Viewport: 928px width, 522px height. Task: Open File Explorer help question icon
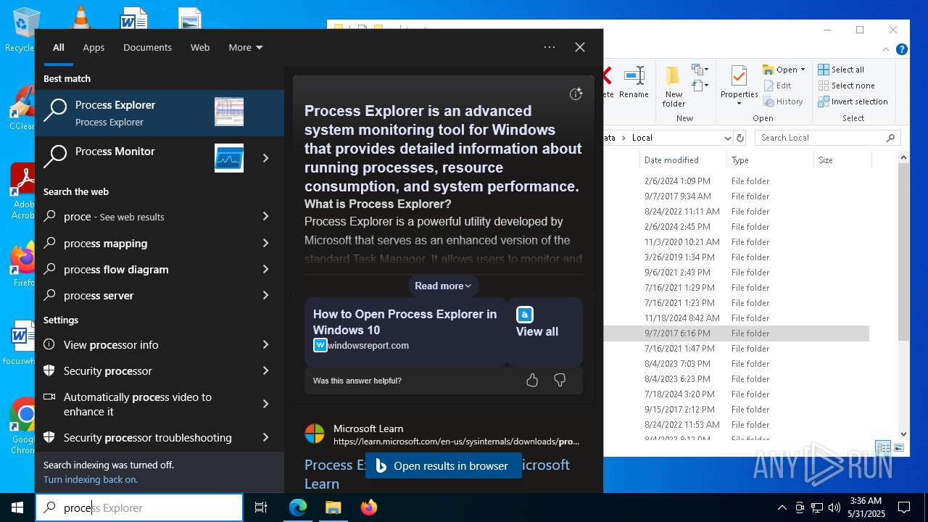(x=901, y=49)
